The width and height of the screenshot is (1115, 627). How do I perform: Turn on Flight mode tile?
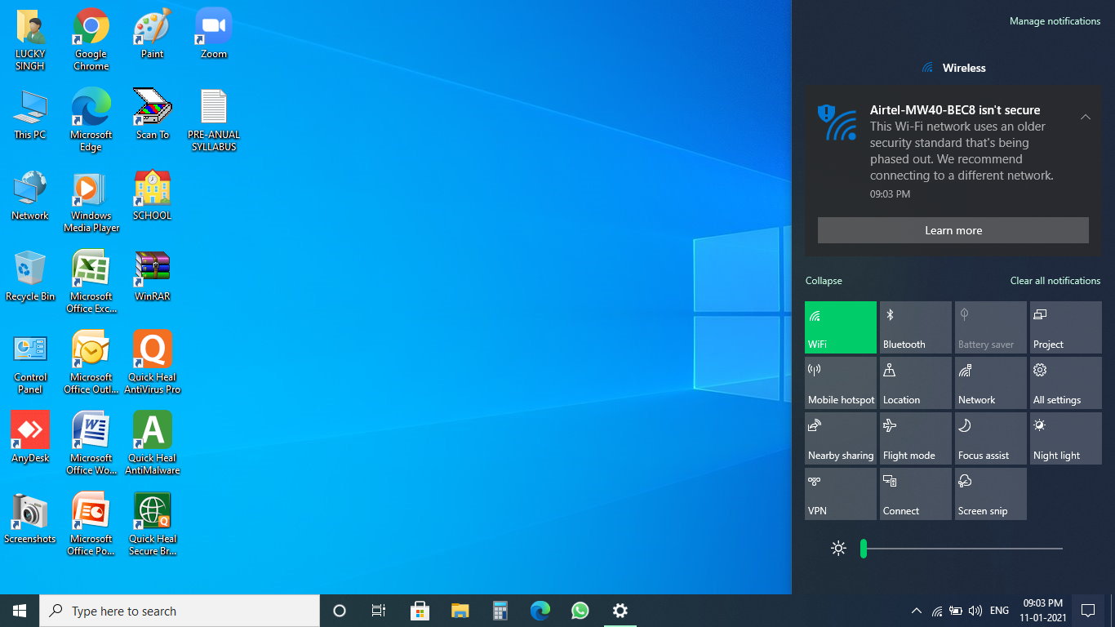tap(916, 438)
